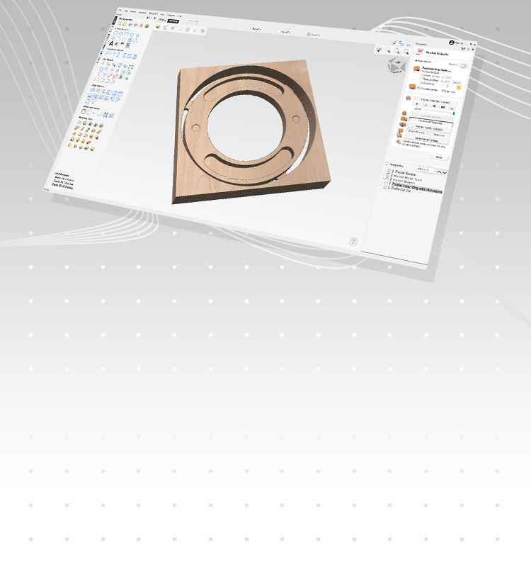Toggle the Pocket Inner Ring with Allowance checkbox

point(385,183)
